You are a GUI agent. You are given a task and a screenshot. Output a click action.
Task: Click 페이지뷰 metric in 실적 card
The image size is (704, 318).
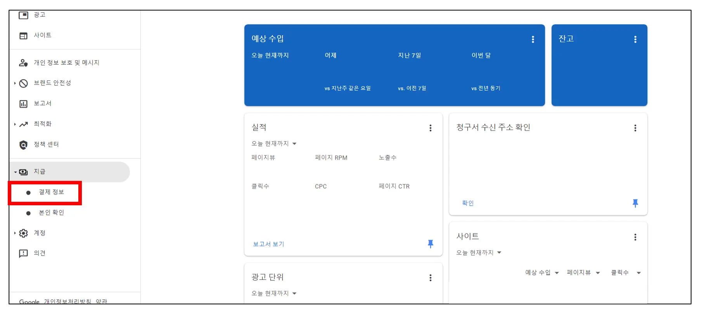pos(263,158)
